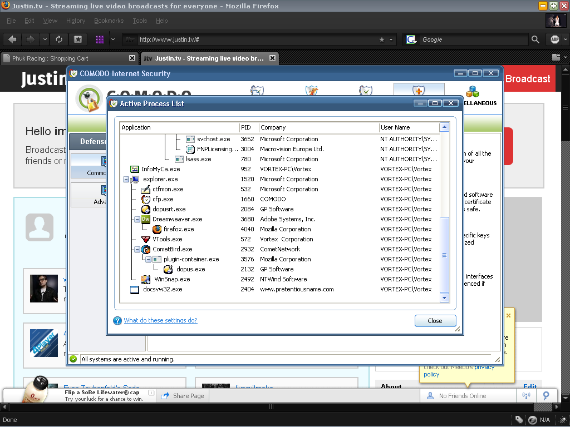The height and width of the screenshot is (427, 570).
Task: Open the purple grid icon's dropdown arrow
Action: pyautogui.click(x=113, y=39)
